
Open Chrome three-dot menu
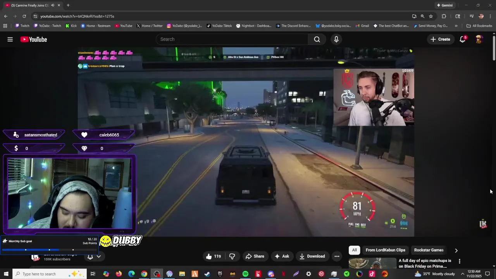coord(490,16)
